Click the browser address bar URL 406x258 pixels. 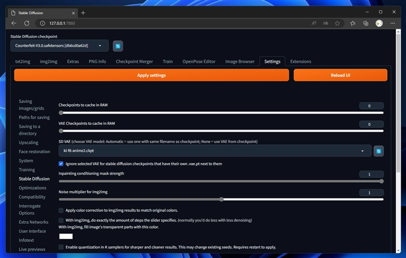(62, 23)
